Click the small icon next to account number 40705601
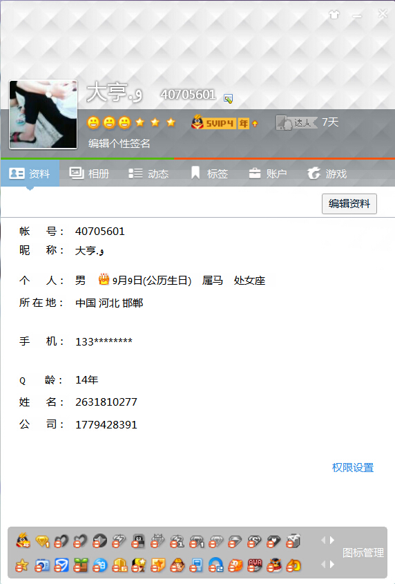The width and height of the screenshot is (395, 584). [228, 98]
